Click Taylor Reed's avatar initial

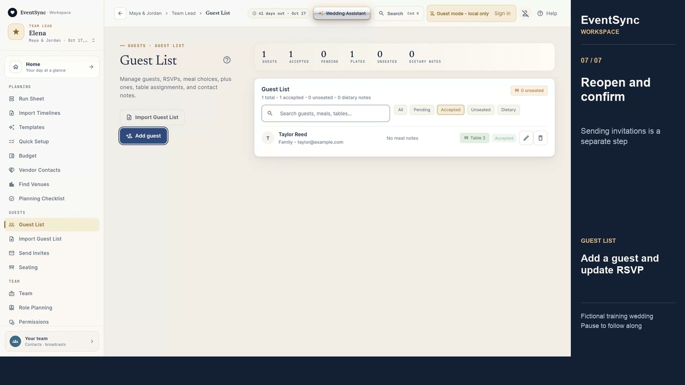tap(268, 138)
